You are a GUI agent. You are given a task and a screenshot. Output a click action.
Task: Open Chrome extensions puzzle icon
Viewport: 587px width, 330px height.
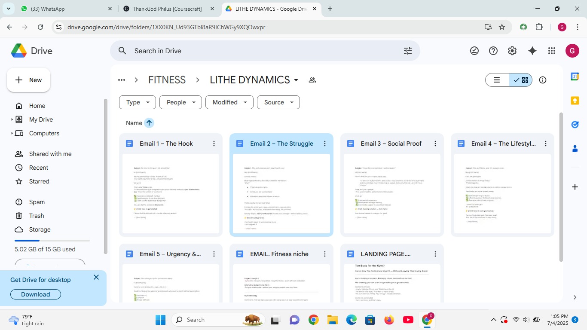[539, 27]
